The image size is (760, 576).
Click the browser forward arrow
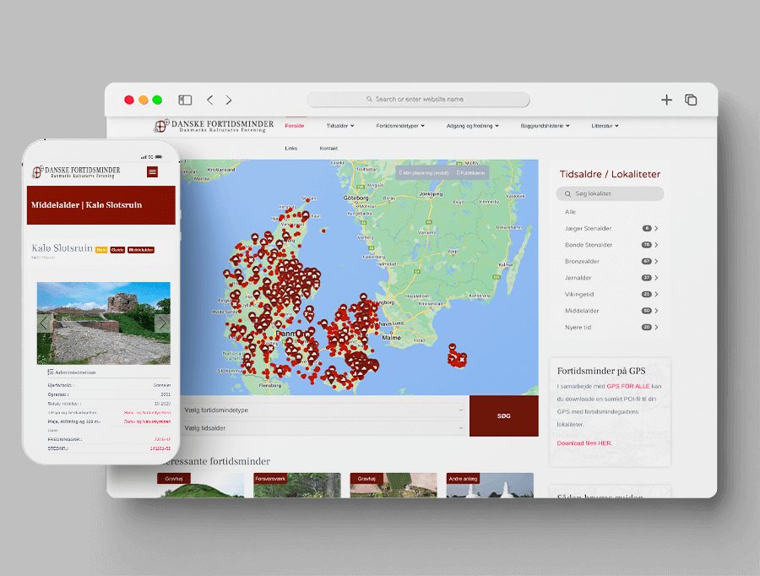point(229,100)
